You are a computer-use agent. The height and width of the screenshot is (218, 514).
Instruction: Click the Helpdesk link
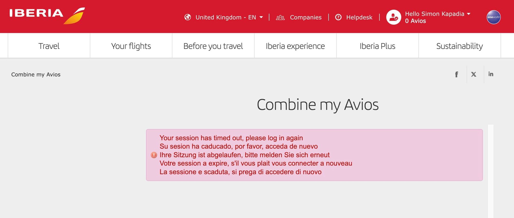pos(359,17)
